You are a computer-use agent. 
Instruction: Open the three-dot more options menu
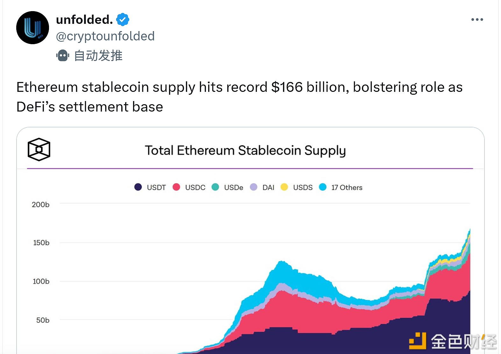point(477,20)
